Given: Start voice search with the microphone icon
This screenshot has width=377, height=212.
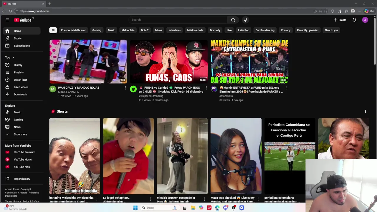Looking at the screenshot, I should [245, 20].
